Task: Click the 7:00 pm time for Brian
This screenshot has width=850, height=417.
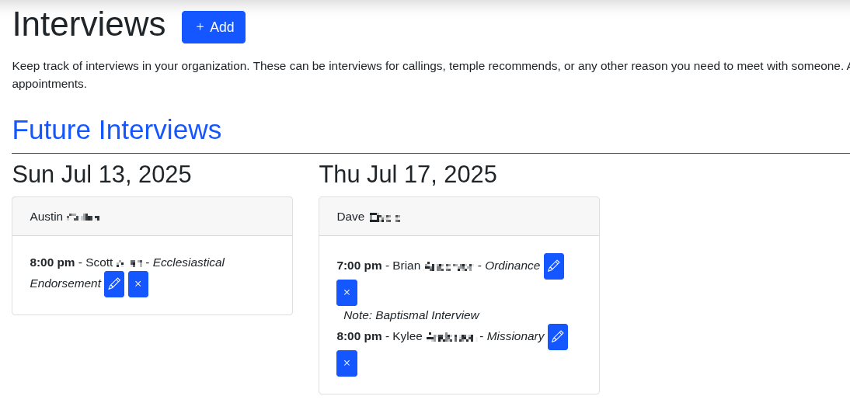Action: 360,266
